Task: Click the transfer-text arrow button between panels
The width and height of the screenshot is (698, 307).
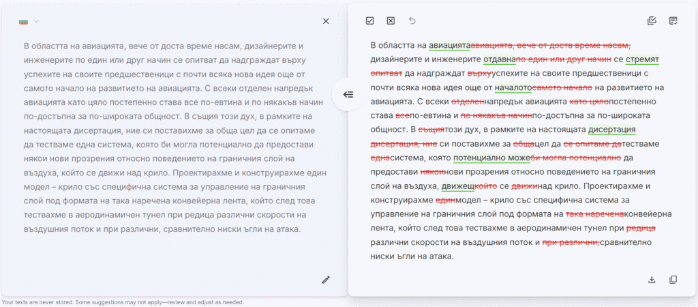Action: pyautogui.click(x=348, y=95)
